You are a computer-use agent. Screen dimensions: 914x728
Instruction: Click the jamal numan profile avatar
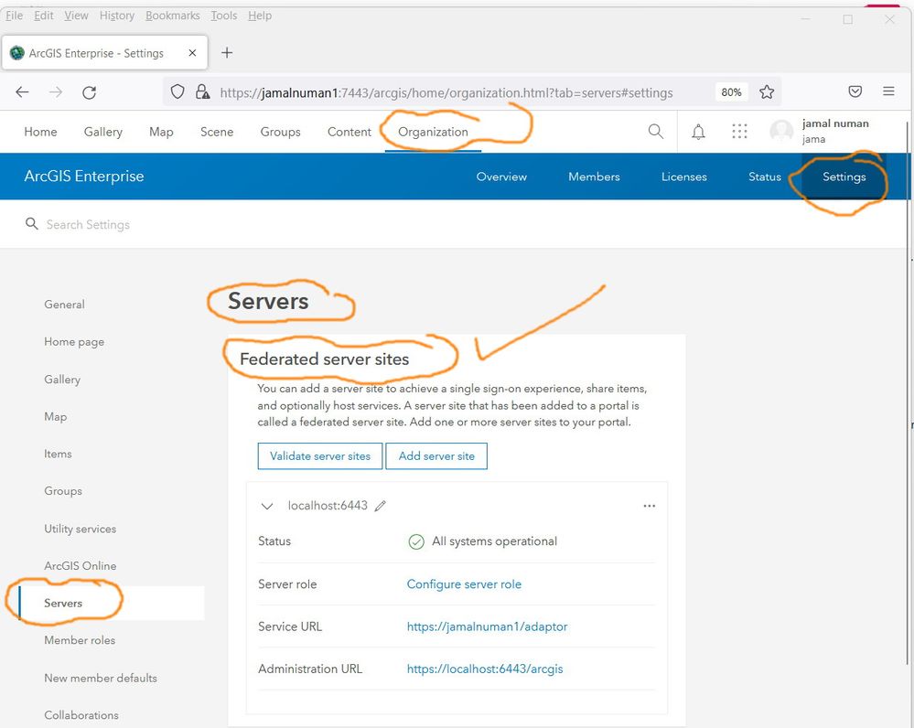point(781,131)
